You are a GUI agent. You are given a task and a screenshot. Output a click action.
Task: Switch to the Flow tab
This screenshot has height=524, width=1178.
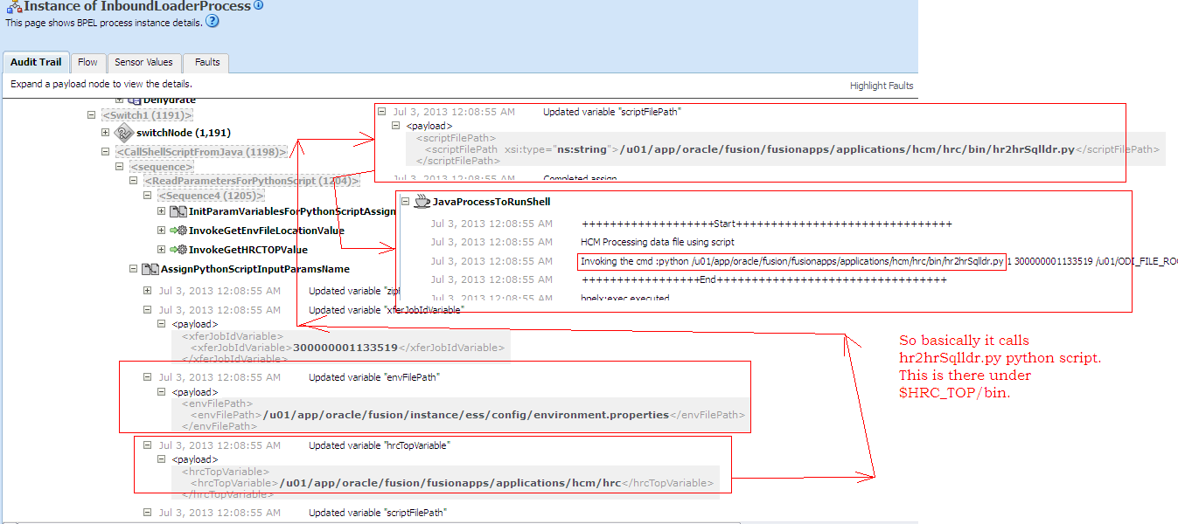click(87, 62)
